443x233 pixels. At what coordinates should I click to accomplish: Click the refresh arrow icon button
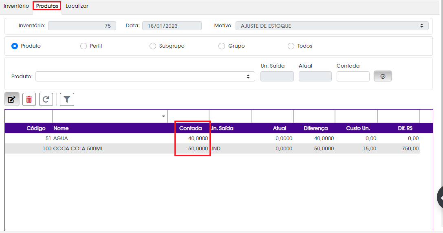click(x=46, y=99)
